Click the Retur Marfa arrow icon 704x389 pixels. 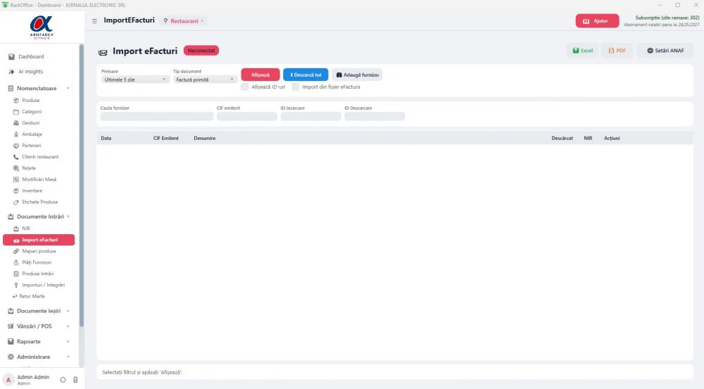15,297
